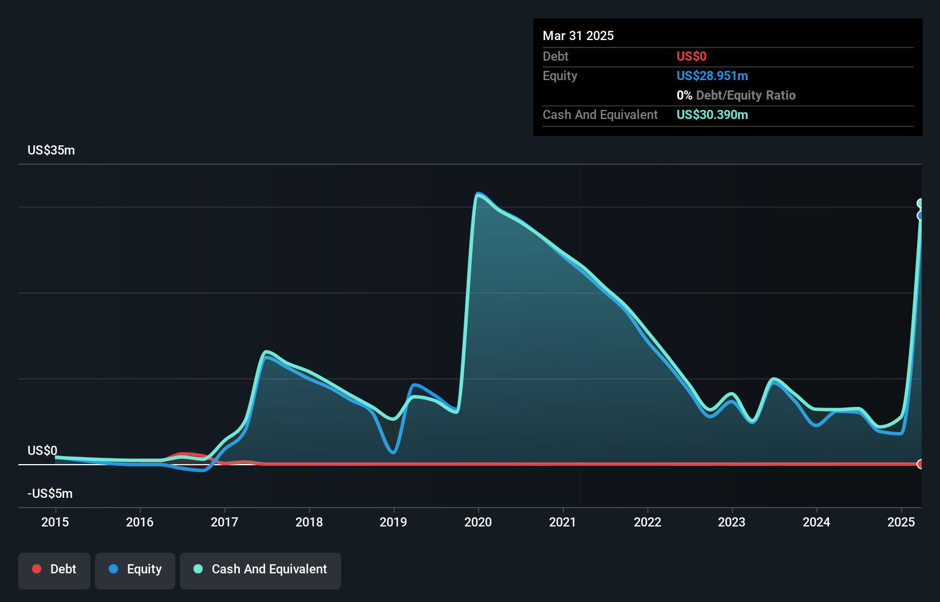Click the Equity tooltip row label
This screenshot has height=602, width=940.
(x=560, y=76)
